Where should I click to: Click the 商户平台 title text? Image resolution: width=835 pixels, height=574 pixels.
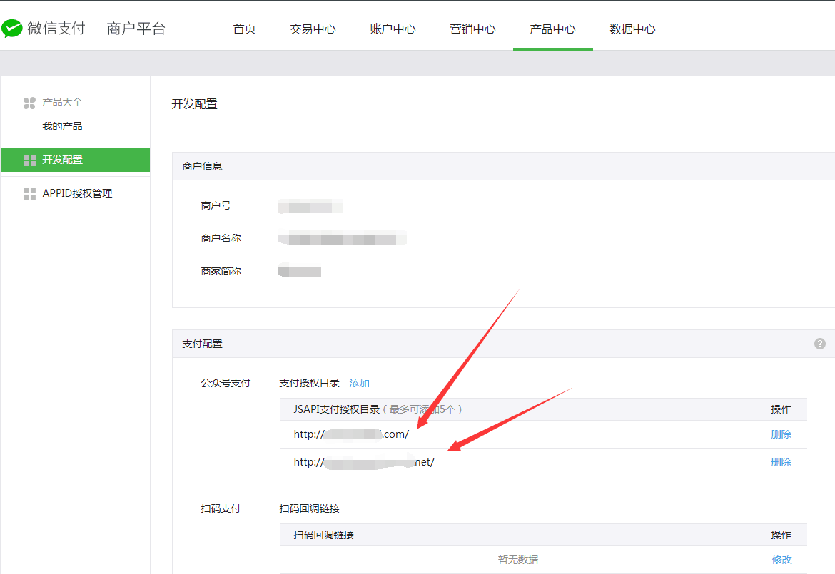136,29
